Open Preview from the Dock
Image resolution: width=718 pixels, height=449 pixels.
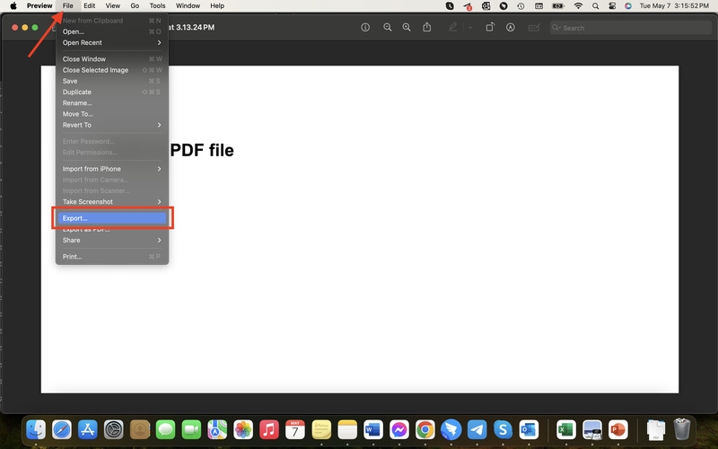pos(592,430)
